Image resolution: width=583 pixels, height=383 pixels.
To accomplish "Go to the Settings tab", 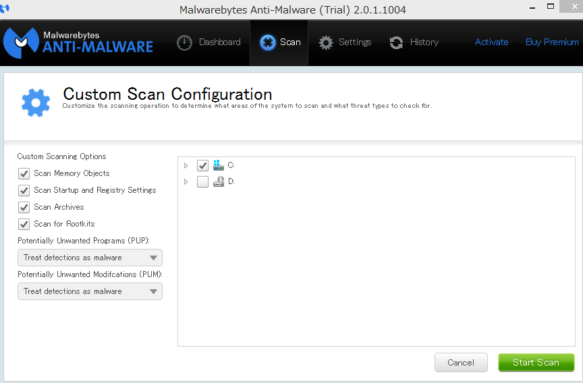I will click(345, 42).
